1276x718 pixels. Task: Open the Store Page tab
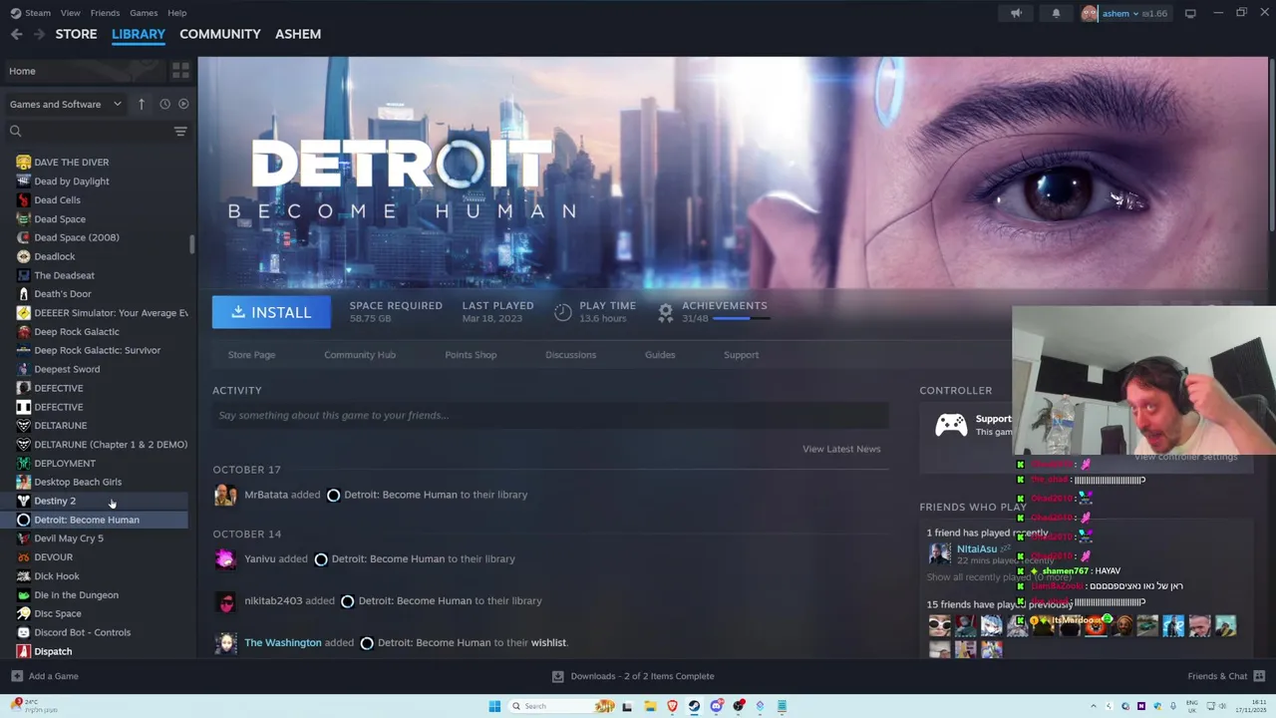tap(251, 355)
